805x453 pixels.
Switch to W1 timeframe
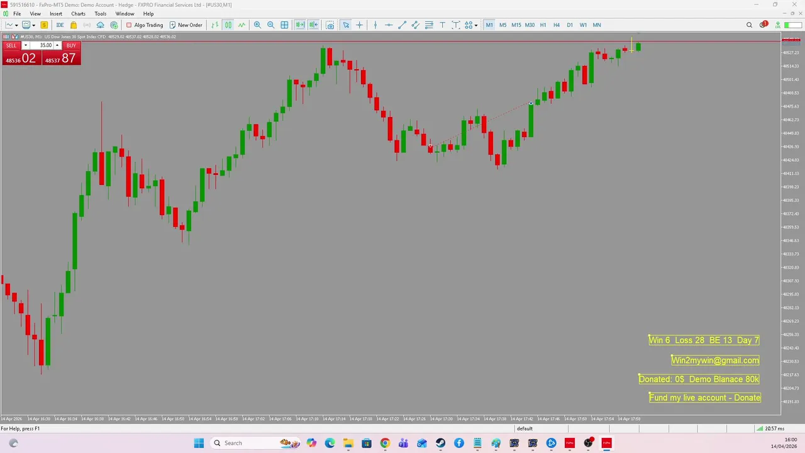coord(583,25)
